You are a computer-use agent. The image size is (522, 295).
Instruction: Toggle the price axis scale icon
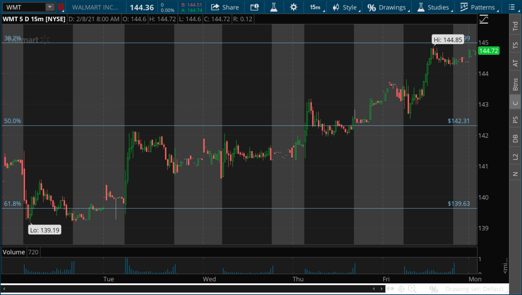(x=484, y=19)
